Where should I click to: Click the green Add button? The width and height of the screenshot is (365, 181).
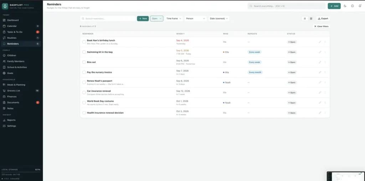[334, 6]
